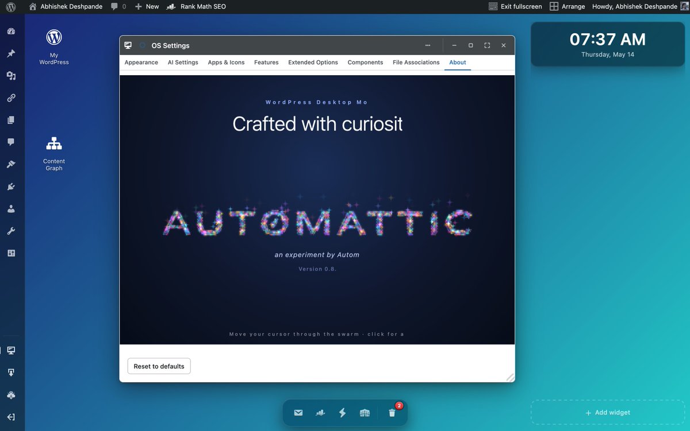Open the My WordPress desktop icon
The width and height of the screenshot is (690, 431).
54,47
